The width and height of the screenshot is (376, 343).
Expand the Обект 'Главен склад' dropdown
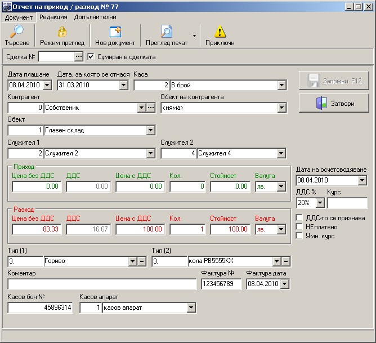tap(151, 130)
